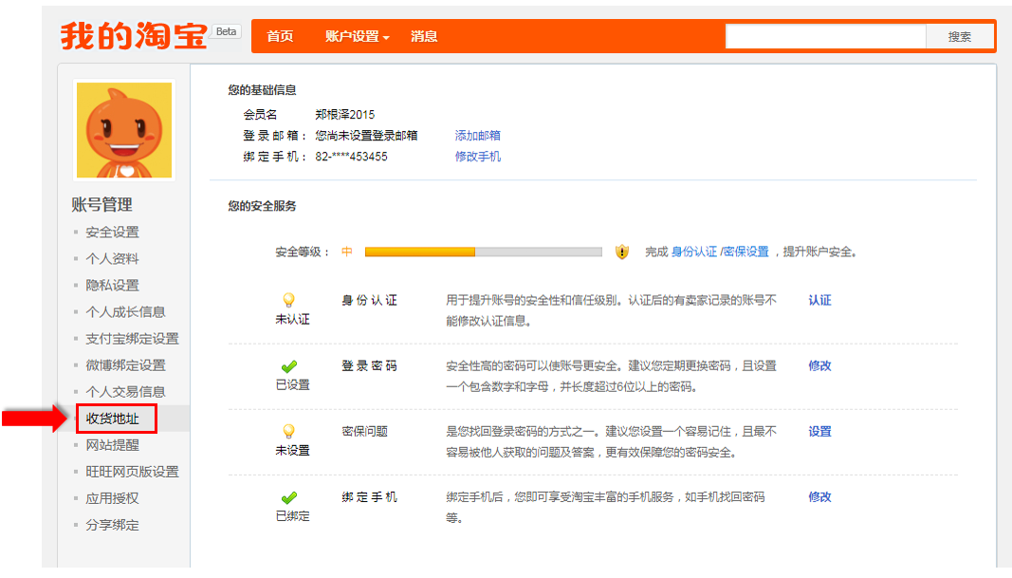Click the 修改手机 link
The height and width of the screenshot is (578, 1012).
(478, 157)
